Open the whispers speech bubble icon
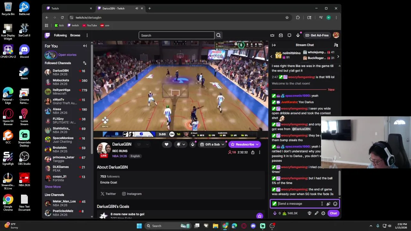The height and width of the screenshot is (231, 411). click(289, 35)
